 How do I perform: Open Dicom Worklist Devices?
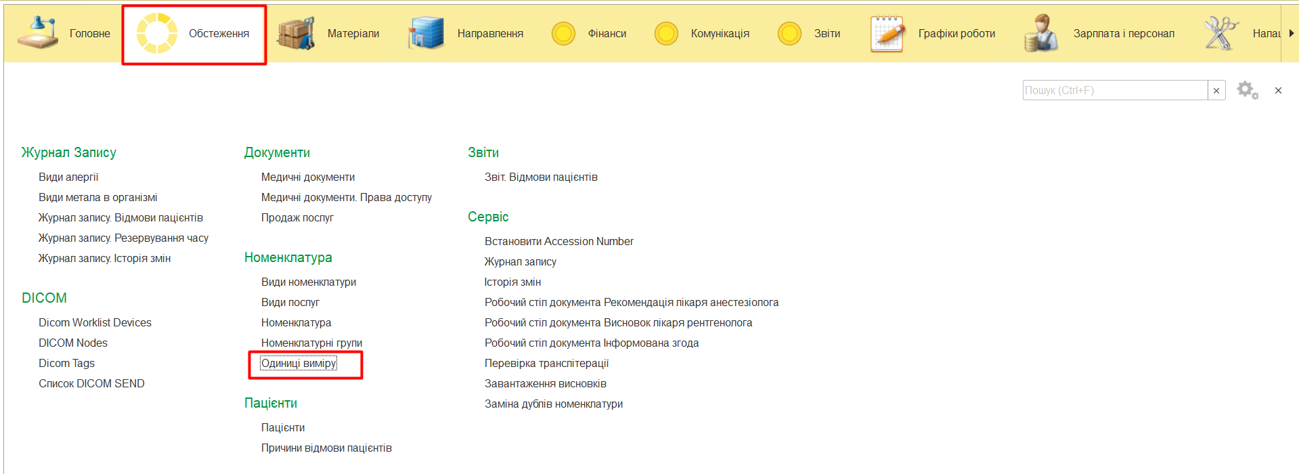pyautogui.click(x=95, y=323)
